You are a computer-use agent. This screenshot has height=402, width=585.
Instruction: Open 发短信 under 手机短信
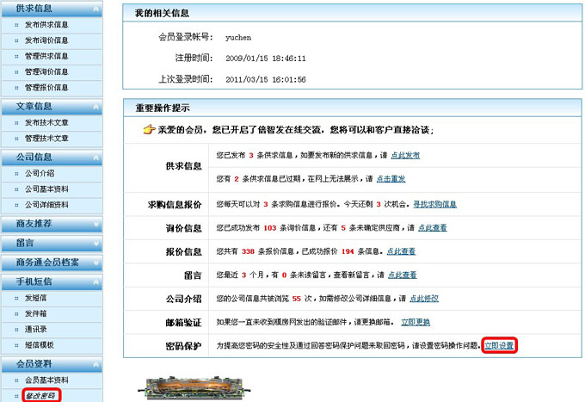click(37, 298)
